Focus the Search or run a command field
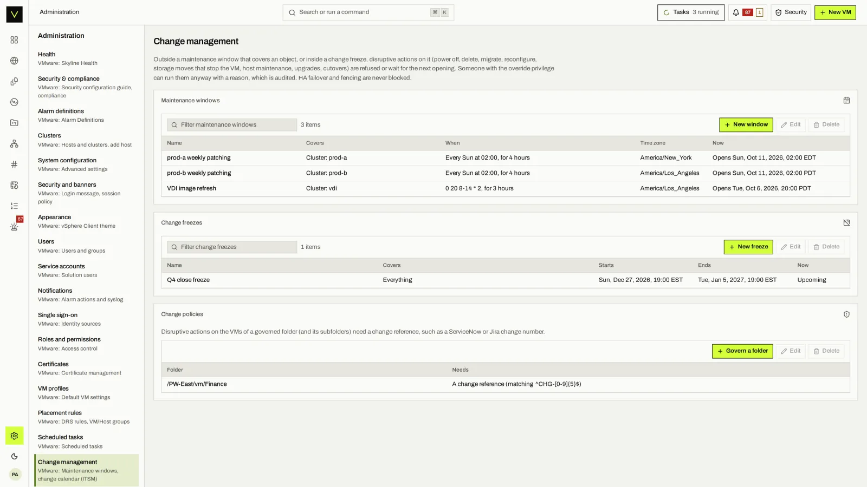Image resolution: width=867 pixels, height=487 pixels. tap(368, 12)
